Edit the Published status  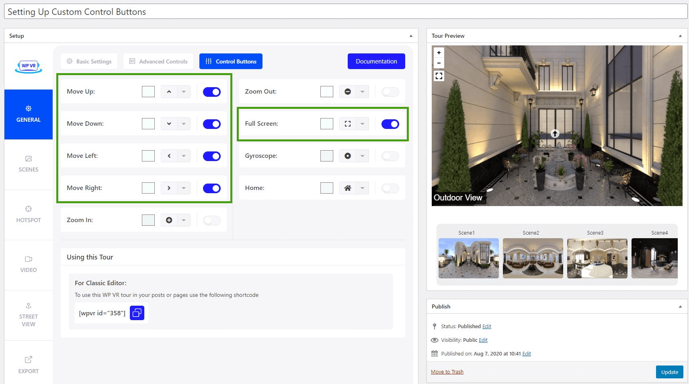[487, 326]
